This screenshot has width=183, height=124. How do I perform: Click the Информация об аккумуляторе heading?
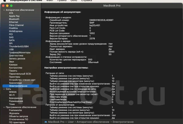63,12
